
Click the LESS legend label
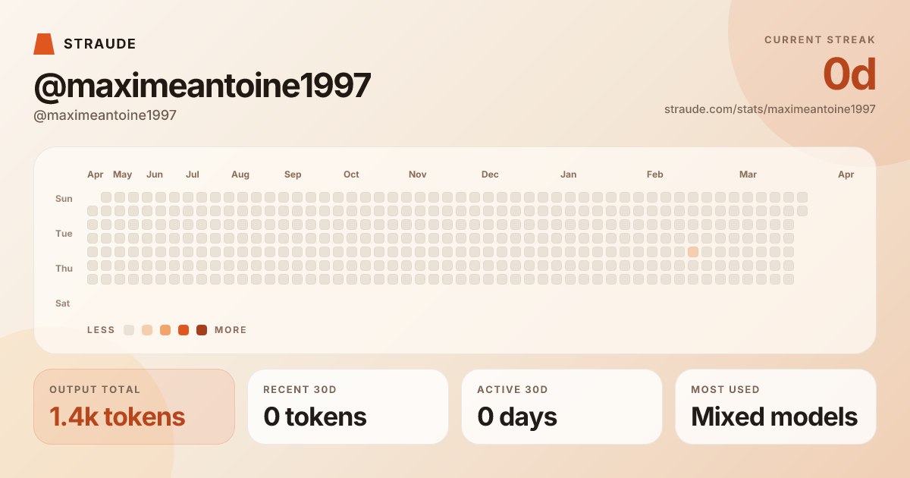coord(101,330)
